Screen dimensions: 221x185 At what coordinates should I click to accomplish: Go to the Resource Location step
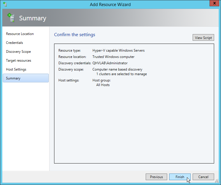(20, 34)
